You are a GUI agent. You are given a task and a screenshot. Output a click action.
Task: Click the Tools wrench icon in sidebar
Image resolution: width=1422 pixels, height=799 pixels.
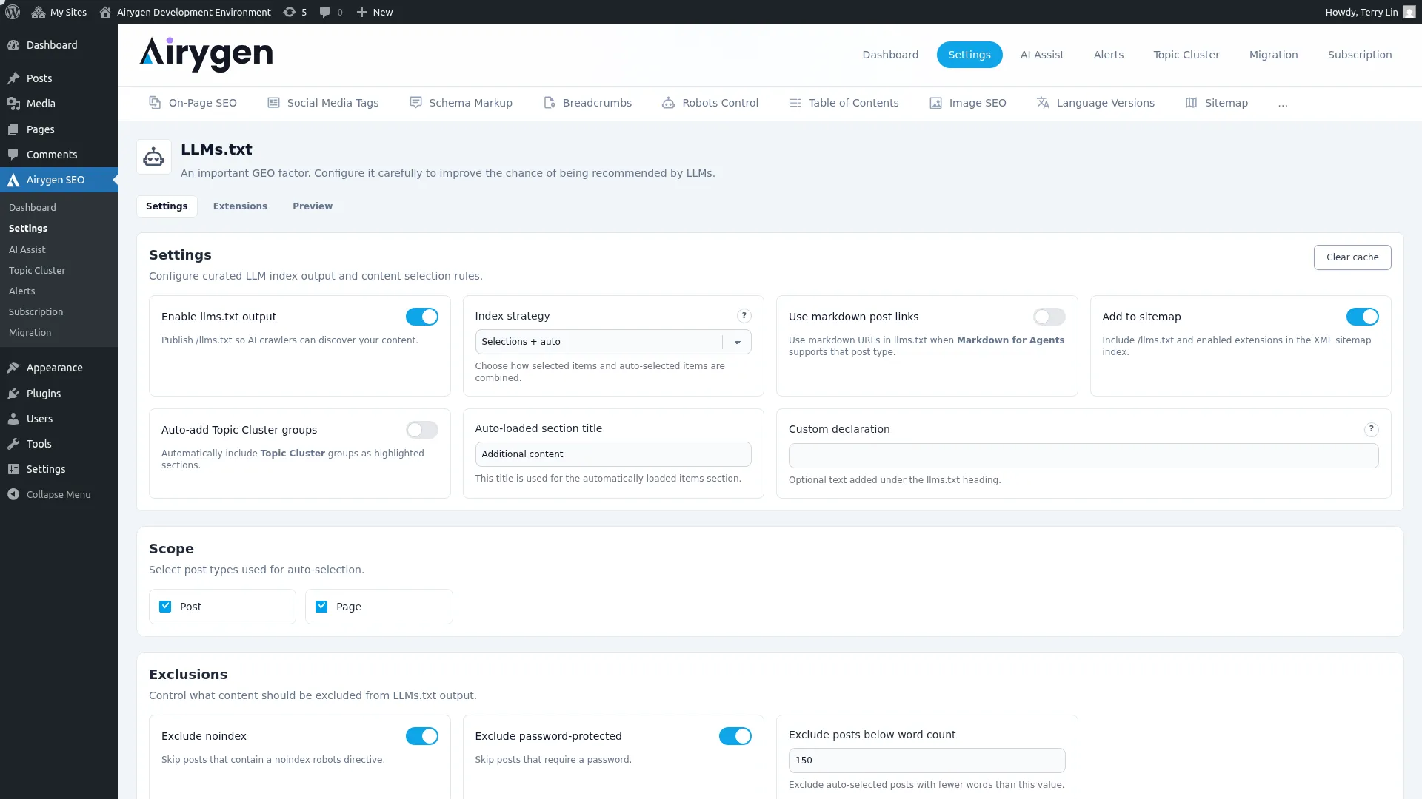(x=13, y=444)
